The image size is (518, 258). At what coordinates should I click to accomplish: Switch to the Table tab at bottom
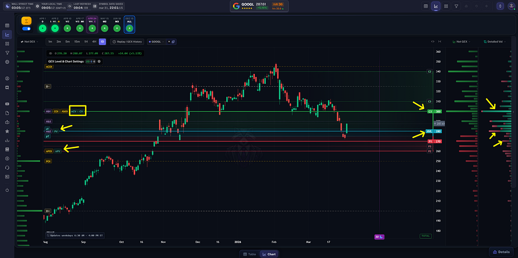point(250,254)
